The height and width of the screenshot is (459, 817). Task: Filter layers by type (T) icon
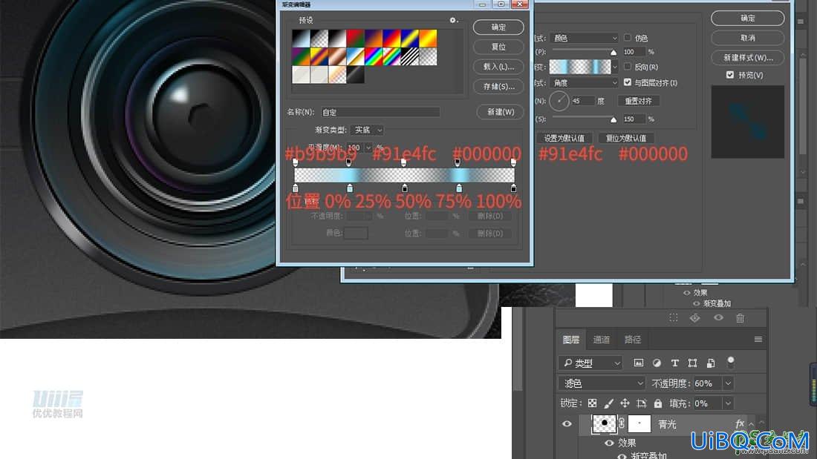pyautogui.click(x=674, y=363)
